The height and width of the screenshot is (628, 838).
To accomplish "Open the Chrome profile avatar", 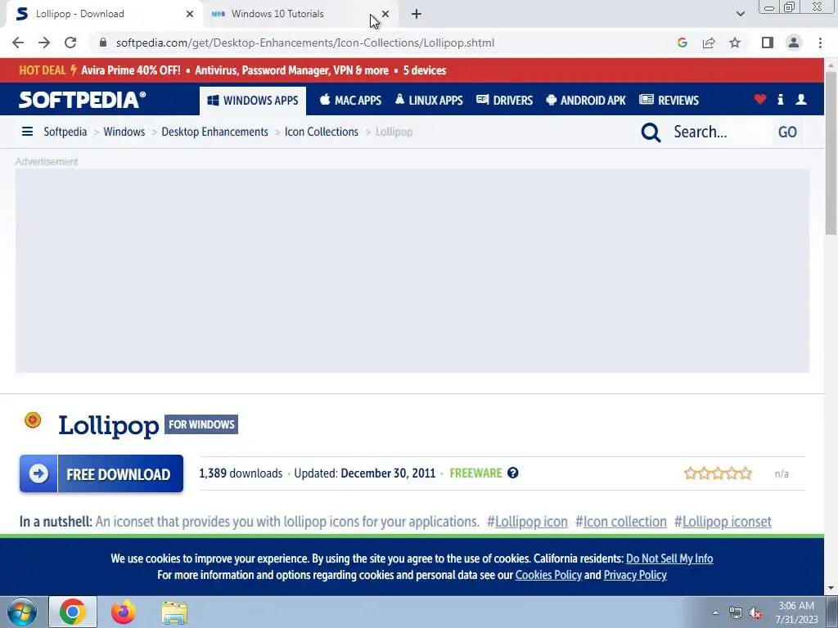I will pyautogui.click(x=794, y=43).
